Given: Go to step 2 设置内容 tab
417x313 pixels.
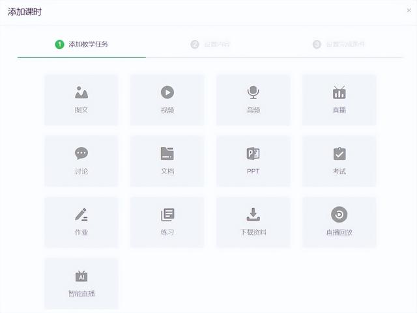Looking at the screenshot, I should (x=210, y=44).
